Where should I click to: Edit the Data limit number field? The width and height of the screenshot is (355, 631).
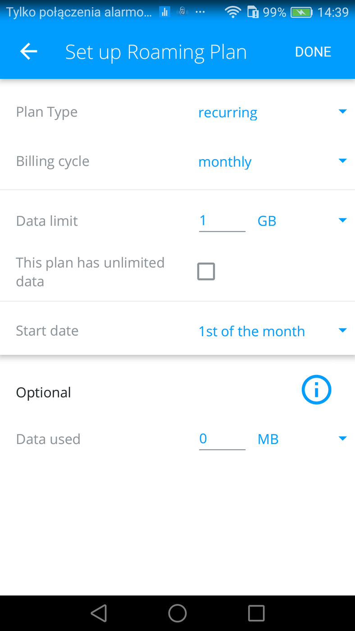222,221
